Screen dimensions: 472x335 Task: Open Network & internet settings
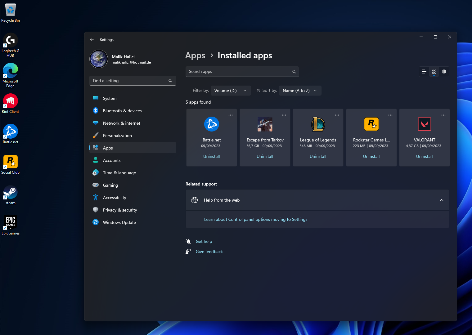pyautogui.click(x=133, y=123)
